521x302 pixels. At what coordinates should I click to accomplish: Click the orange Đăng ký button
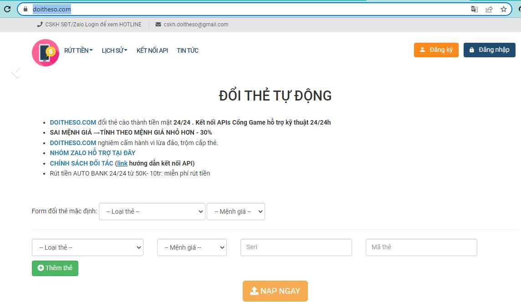click(436, 50)
